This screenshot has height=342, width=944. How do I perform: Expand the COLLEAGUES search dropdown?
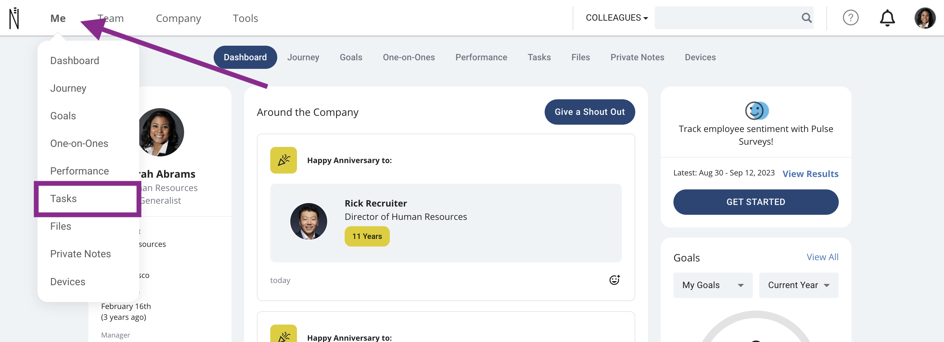(x=617, y=17)
